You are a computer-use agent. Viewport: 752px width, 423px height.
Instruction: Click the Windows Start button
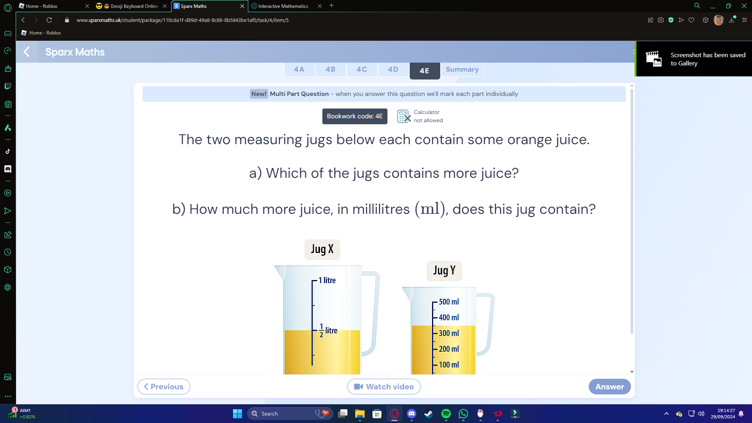click(237, 414)
